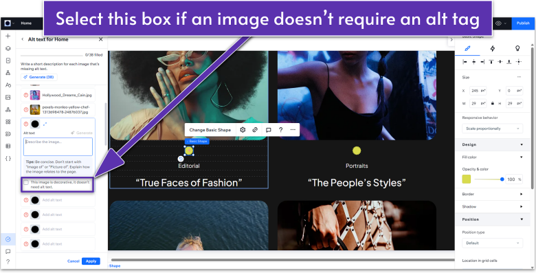Click the distribute icon at alignment row end
The width and height of the screenshot is (536, 273).
(519, 62)
